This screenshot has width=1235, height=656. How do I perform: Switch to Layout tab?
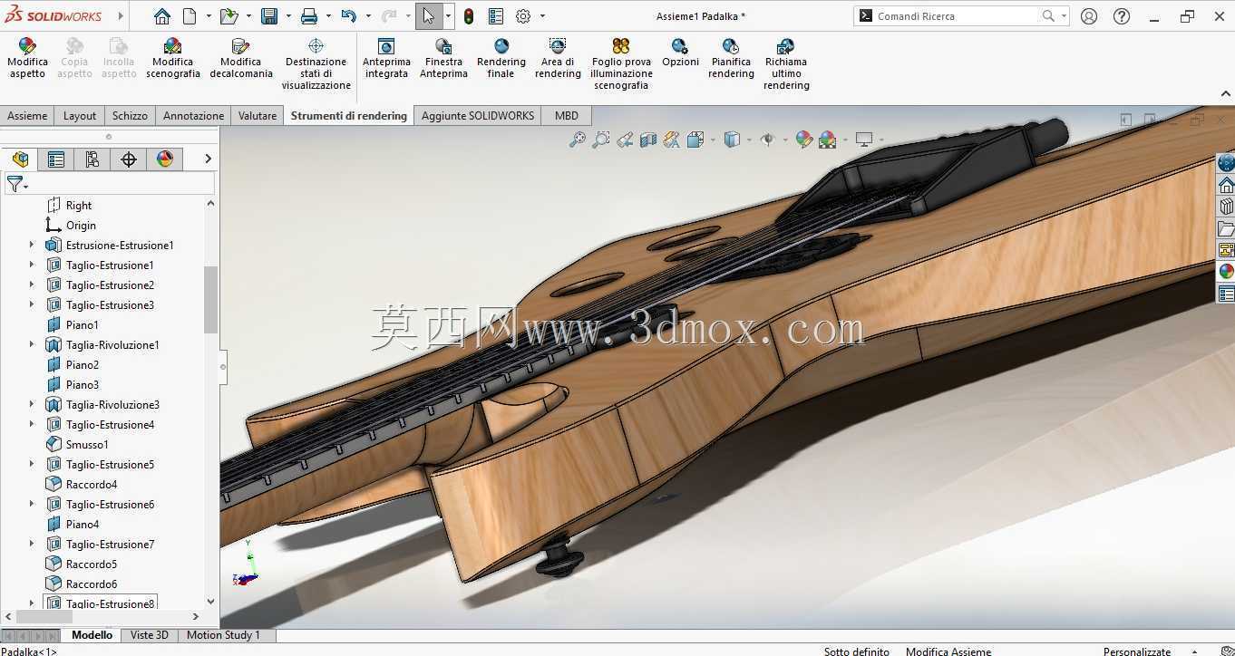(80, 115)
